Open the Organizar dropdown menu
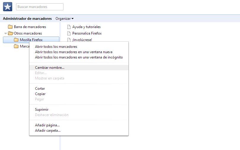Screen dimensions: 240x150 64,19
